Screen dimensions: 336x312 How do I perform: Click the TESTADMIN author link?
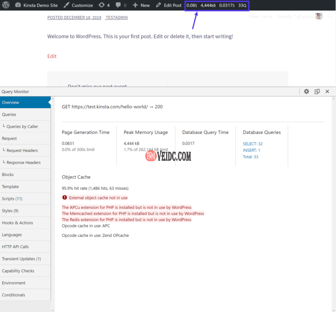116,17
